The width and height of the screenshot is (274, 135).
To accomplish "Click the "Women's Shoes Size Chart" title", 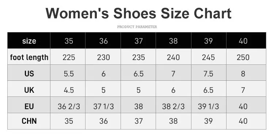I will tap(138, 13).
